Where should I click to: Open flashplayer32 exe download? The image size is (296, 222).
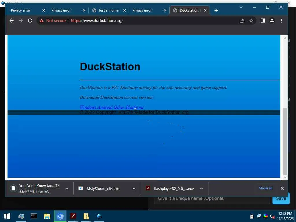tap(170, 188)
